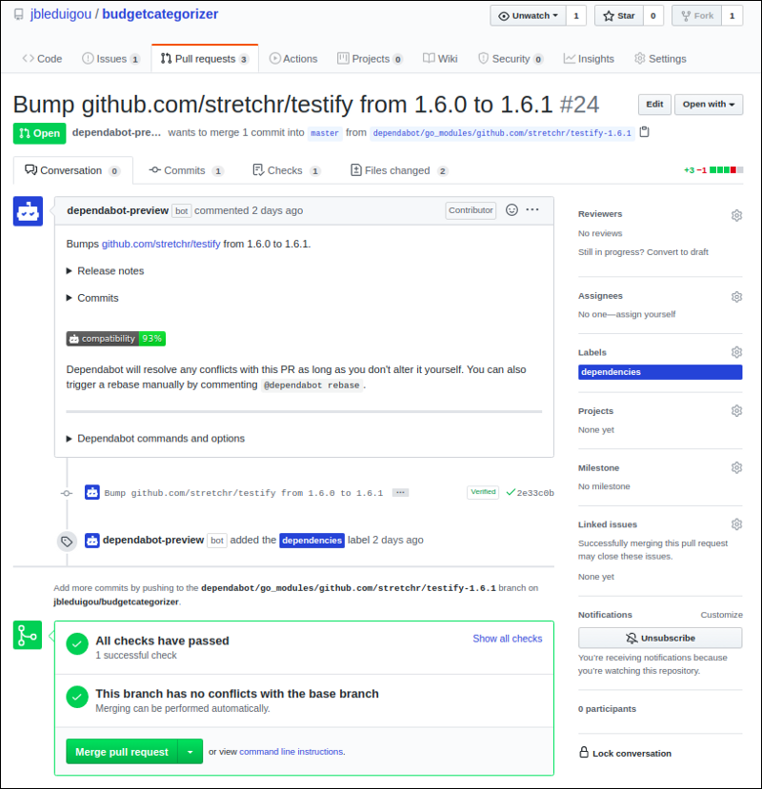Open the Insights tab
Image resolution: width=762 pixels, height=789 pixels.
pyautogui.click(x=589, y=59)
